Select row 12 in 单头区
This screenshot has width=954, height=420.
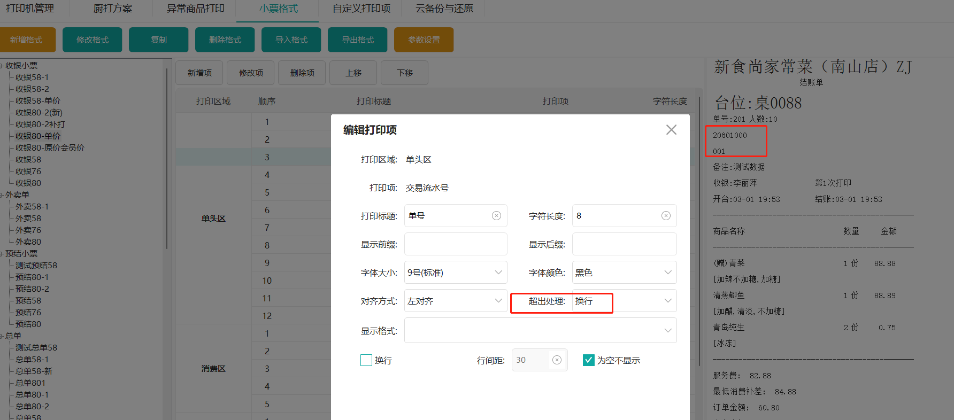click(267, 316)
